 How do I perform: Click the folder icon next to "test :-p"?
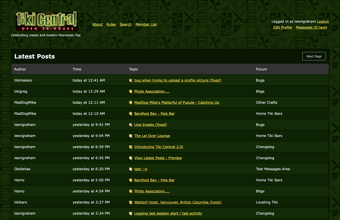point(131,169)
